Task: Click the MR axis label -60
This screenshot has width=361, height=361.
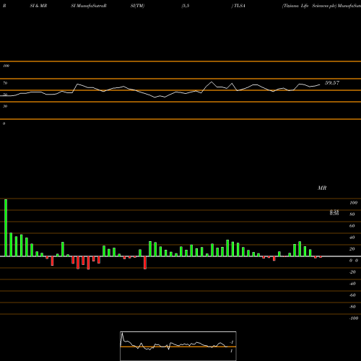Action: 352,295
